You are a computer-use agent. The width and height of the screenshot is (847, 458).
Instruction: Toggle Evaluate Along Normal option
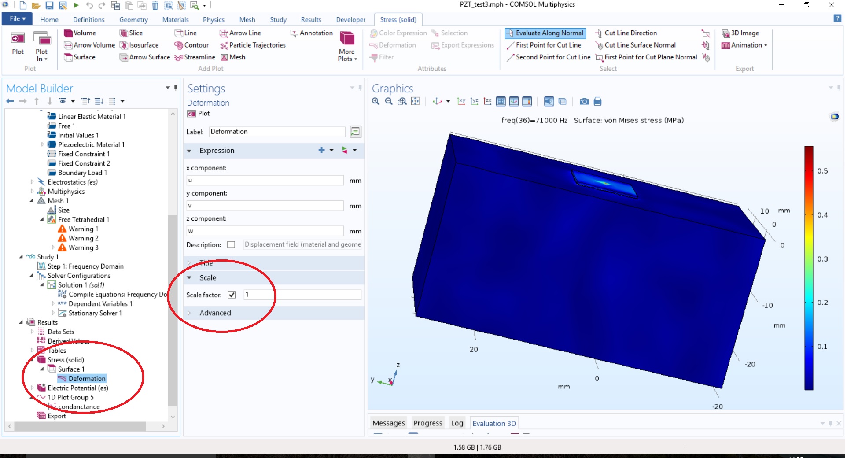click(x=545, y=33)
